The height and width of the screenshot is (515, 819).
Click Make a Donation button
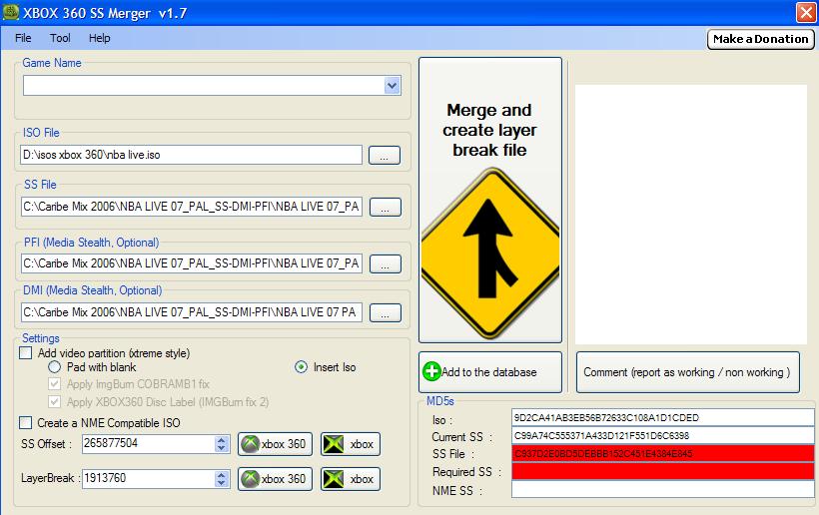click(x=760, y=39)
